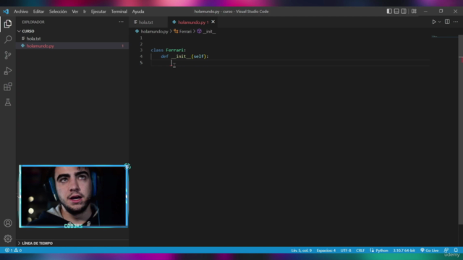Open the Search view in activity bar
Screen dimensions: 463x260
pos(8,40)
